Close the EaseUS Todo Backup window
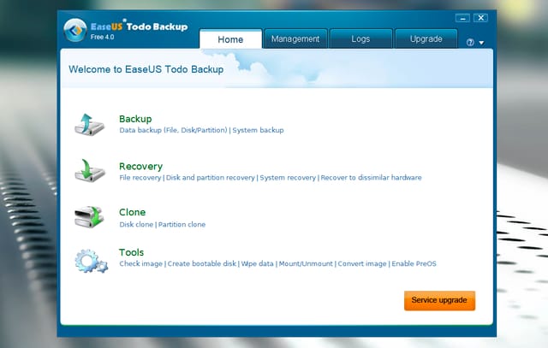This screenshot has width=548, height=348. point(481,18)
